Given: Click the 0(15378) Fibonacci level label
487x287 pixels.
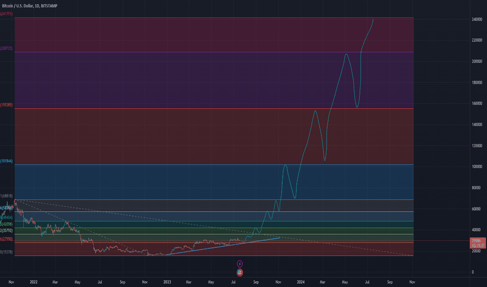Looking at the screenshot, I should (x=6, y=252).
